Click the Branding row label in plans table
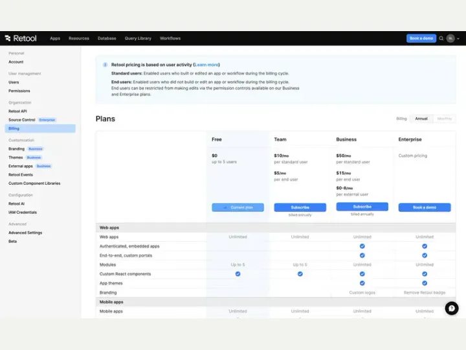 coord(108,292)
